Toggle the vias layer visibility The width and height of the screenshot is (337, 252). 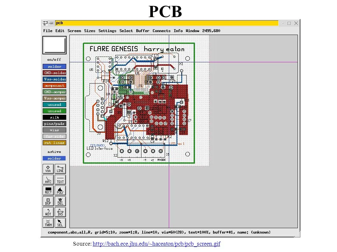pyautogui.click(x=54, y=130)
